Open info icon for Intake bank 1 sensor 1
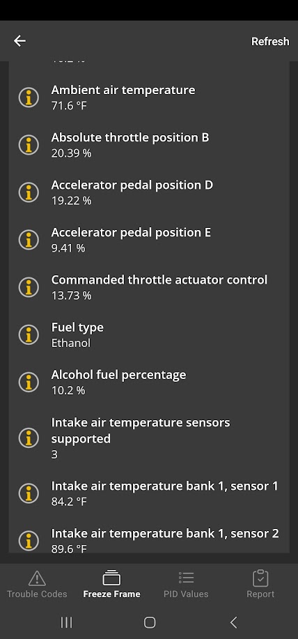The width and height of the screenshot is (298, 639). tap(29, 493)
